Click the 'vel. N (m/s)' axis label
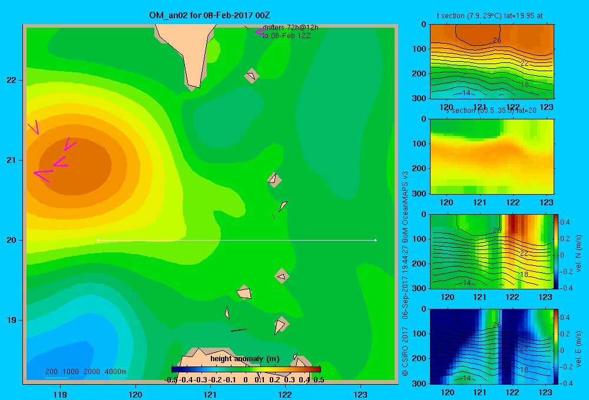 [x=578, y=254]
